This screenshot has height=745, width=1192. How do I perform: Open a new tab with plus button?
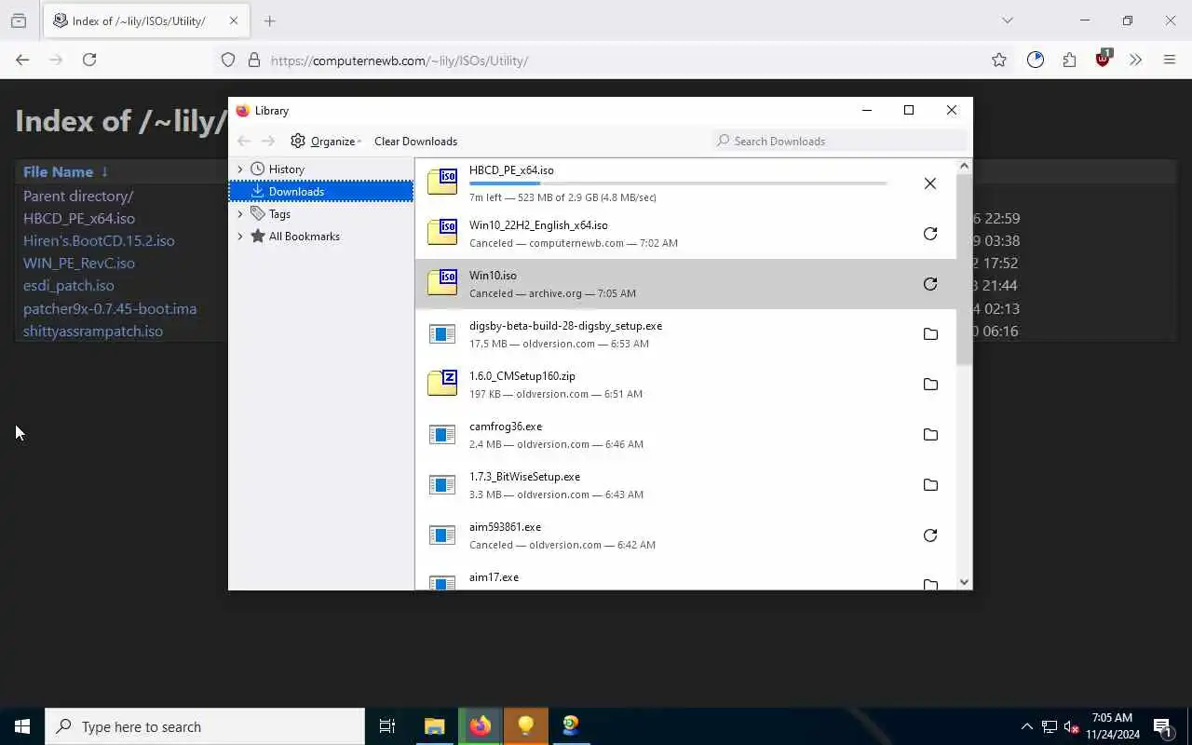(x=270, y=20)
